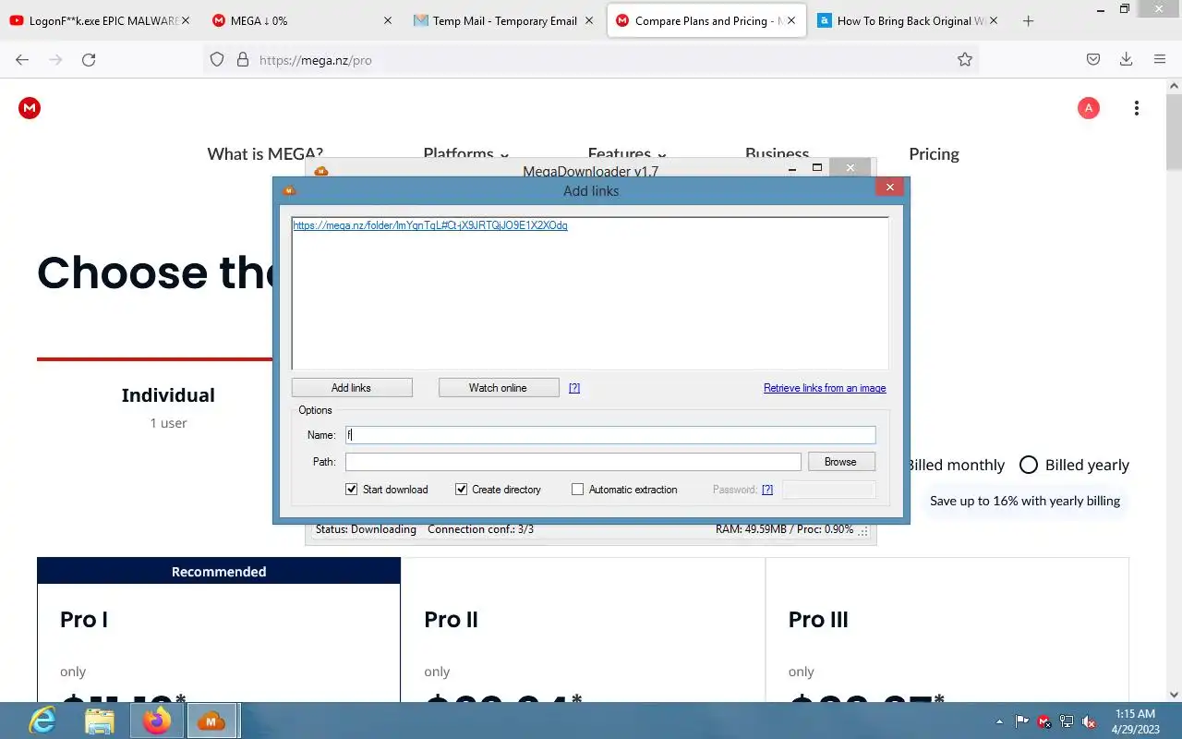Switch to Firefox in the taskbar
The width and height of the screenshot is (1182, 739).
tap(157, 721)
